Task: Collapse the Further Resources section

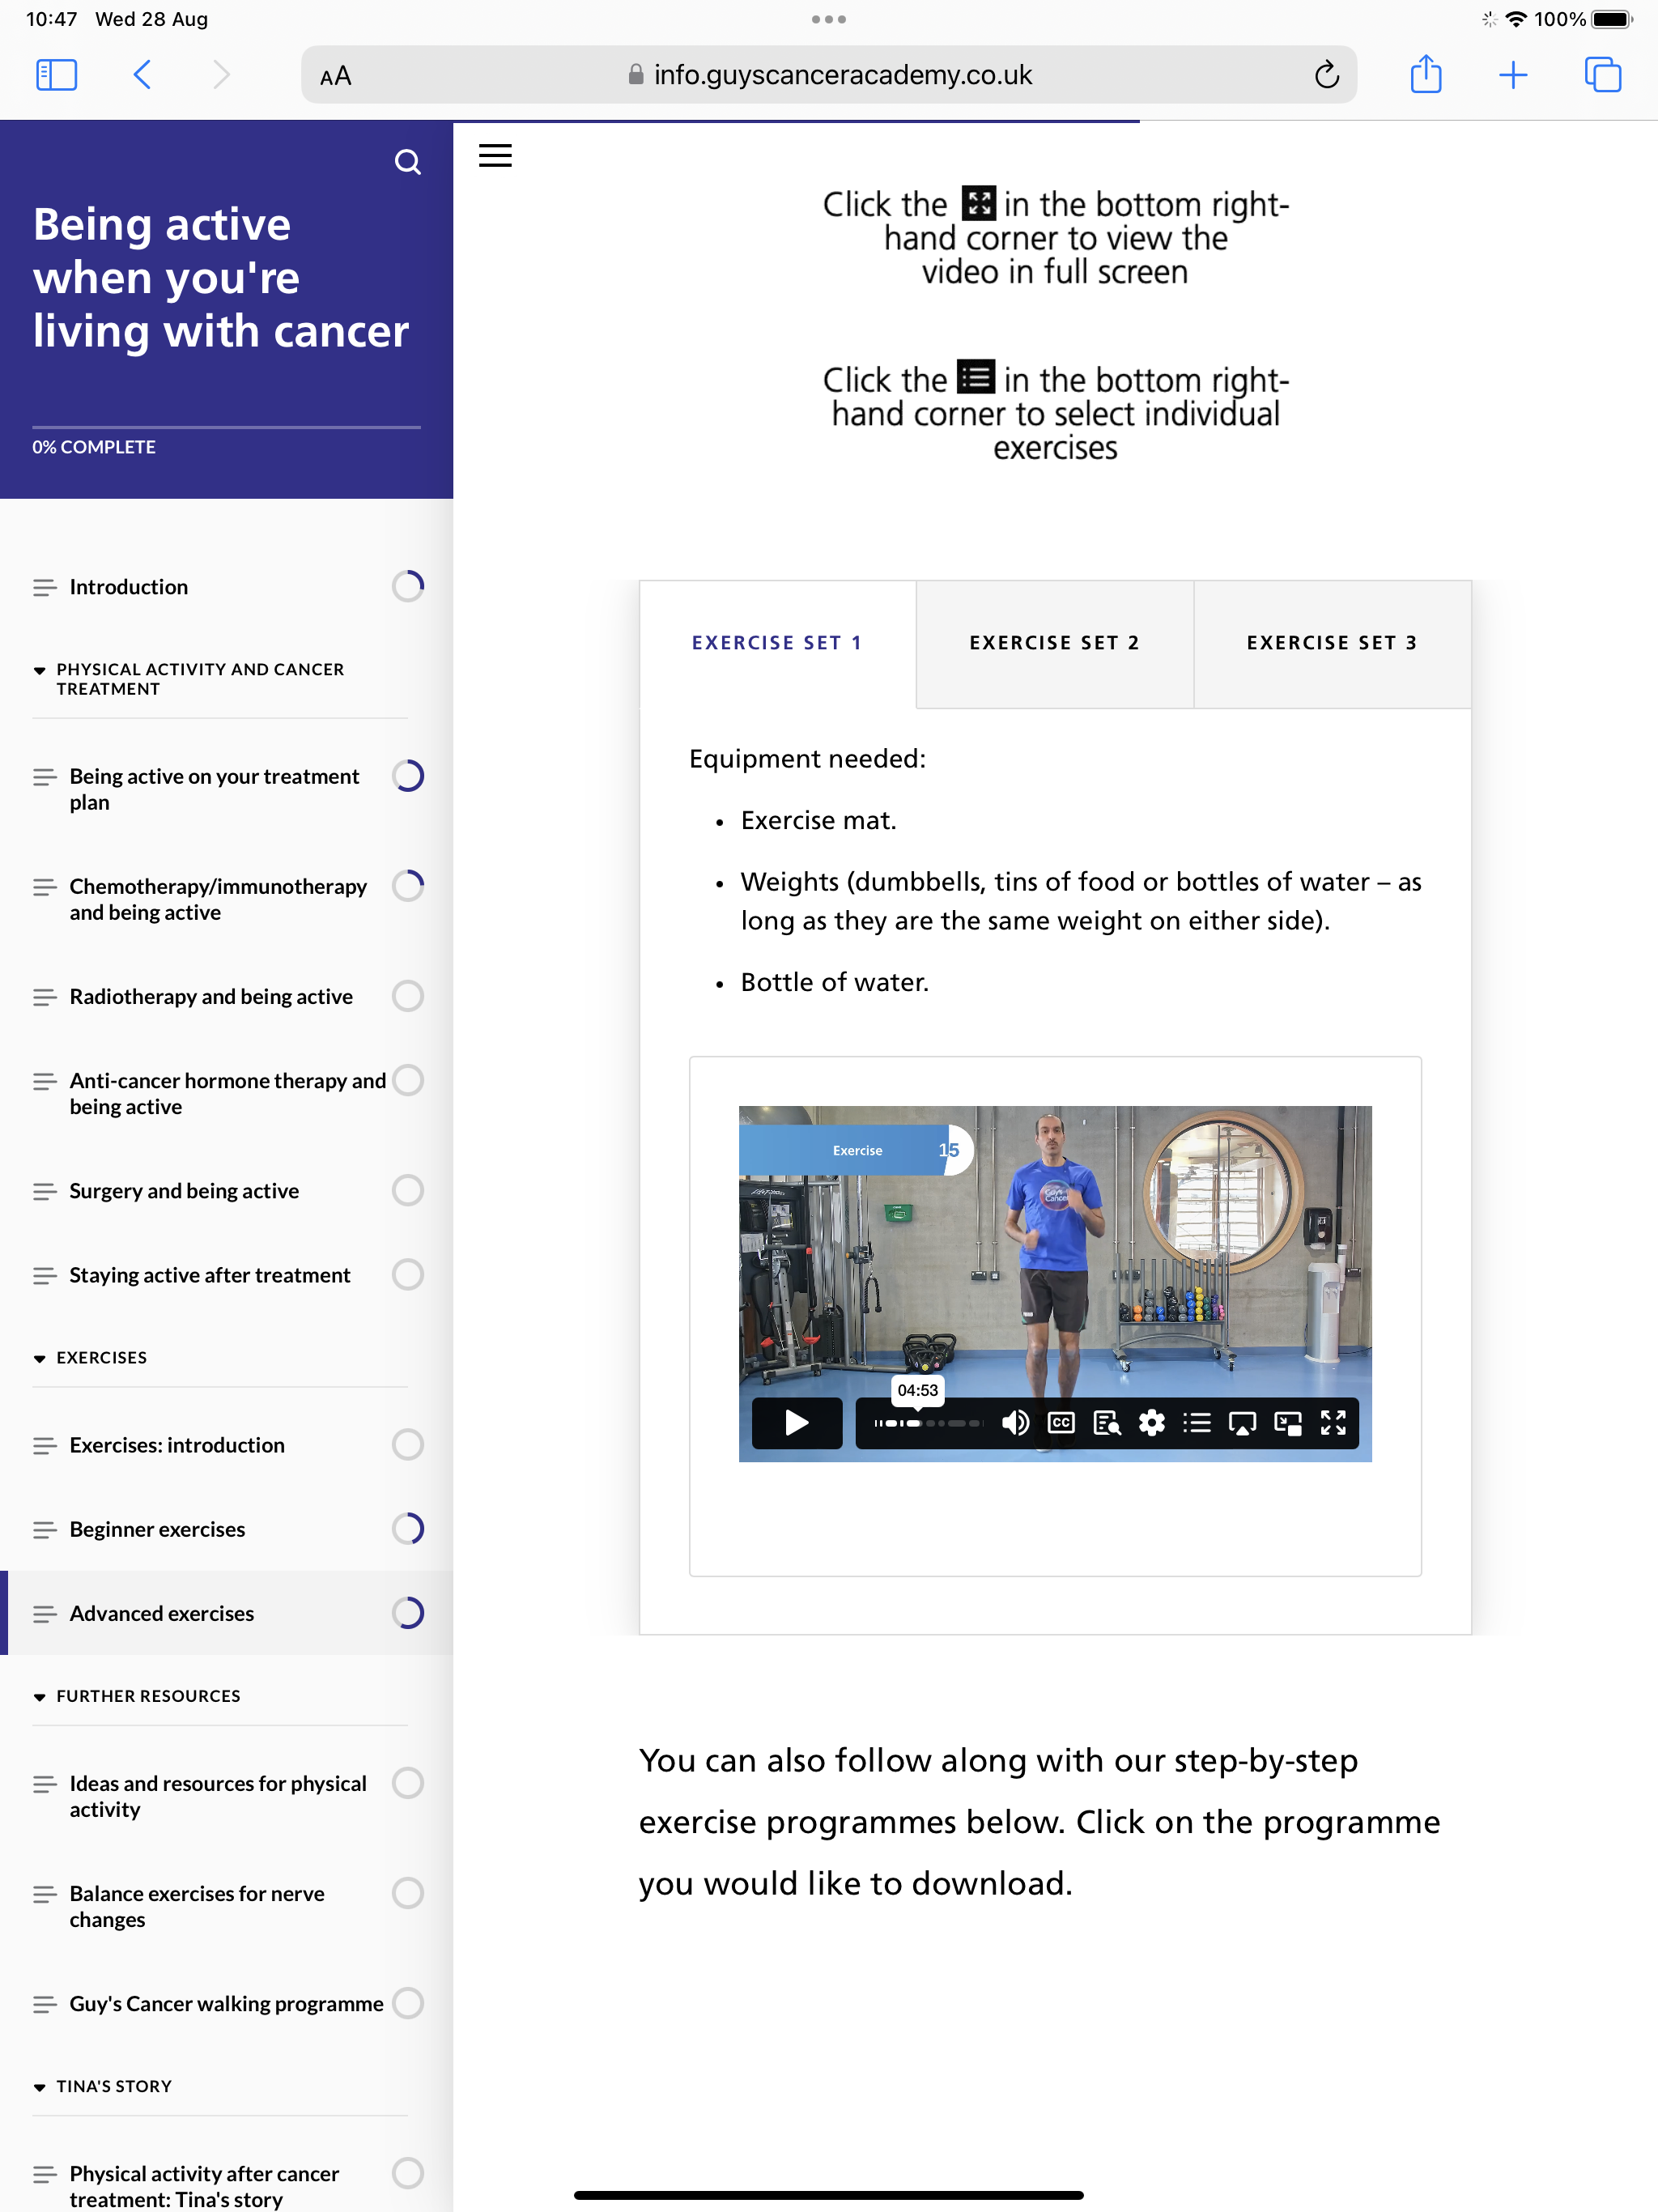Action: click(40, 1697)
